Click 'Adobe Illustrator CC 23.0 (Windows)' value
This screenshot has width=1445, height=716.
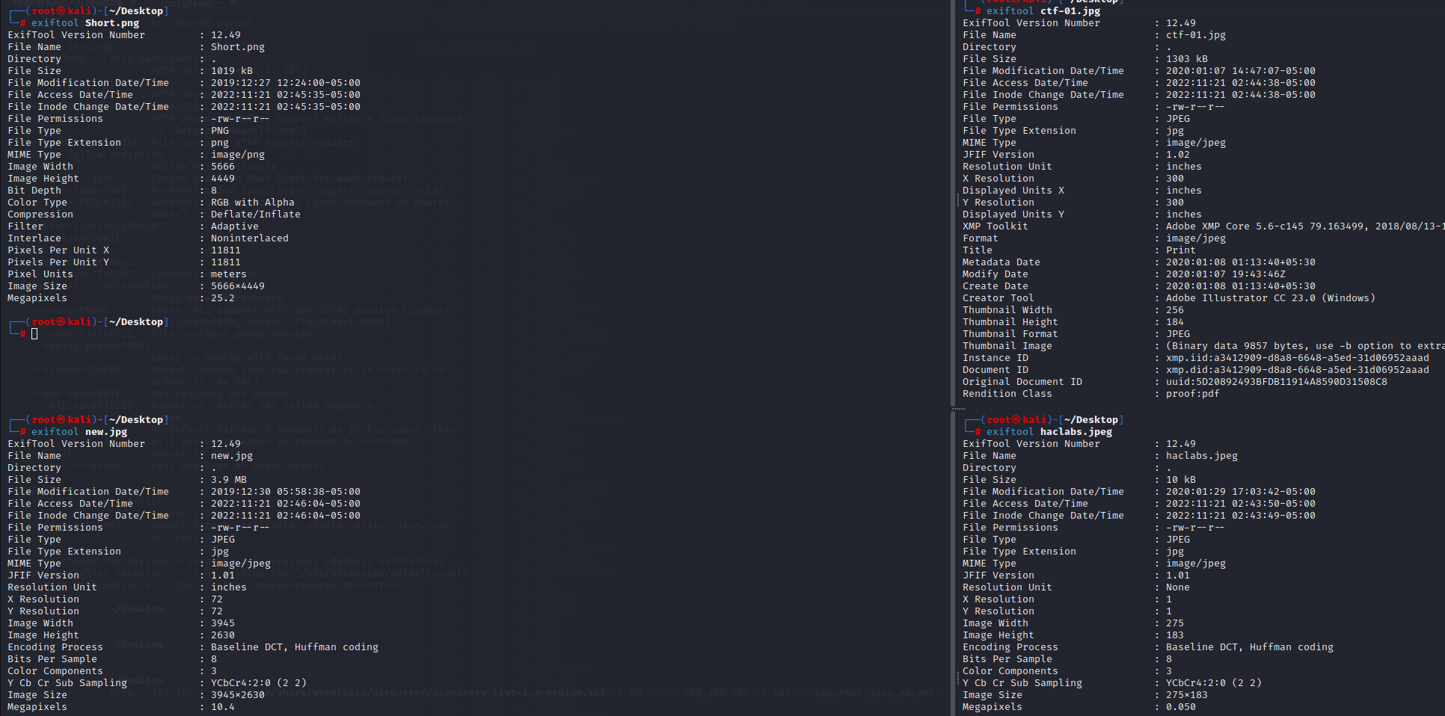tap(1271, 298)
